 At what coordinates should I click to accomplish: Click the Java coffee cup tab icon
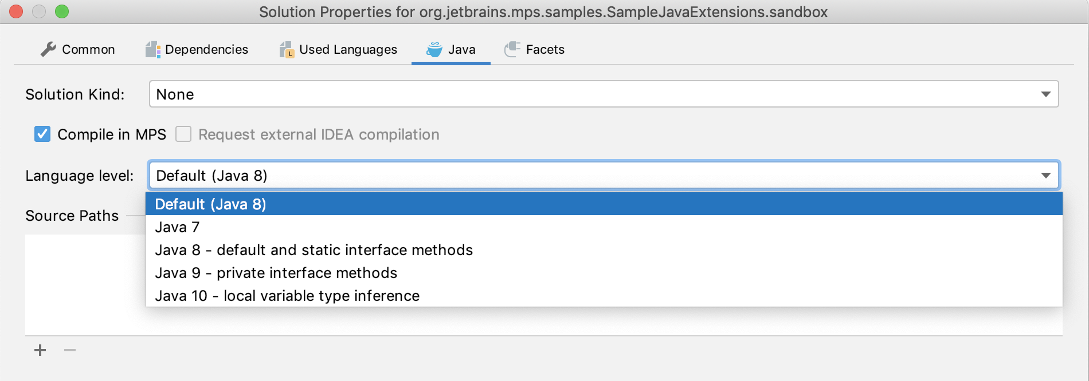[x=433, y=49]
